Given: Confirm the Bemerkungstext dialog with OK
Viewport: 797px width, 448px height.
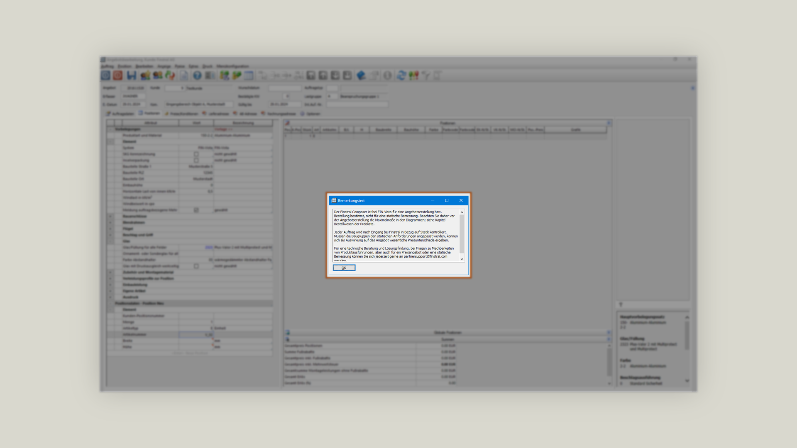Looking at the screenshot, I should 344,268.
